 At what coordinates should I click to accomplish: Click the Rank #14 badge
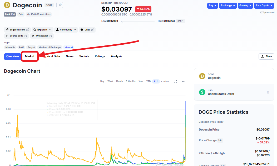pyautogui.click(x=10, y=14)
